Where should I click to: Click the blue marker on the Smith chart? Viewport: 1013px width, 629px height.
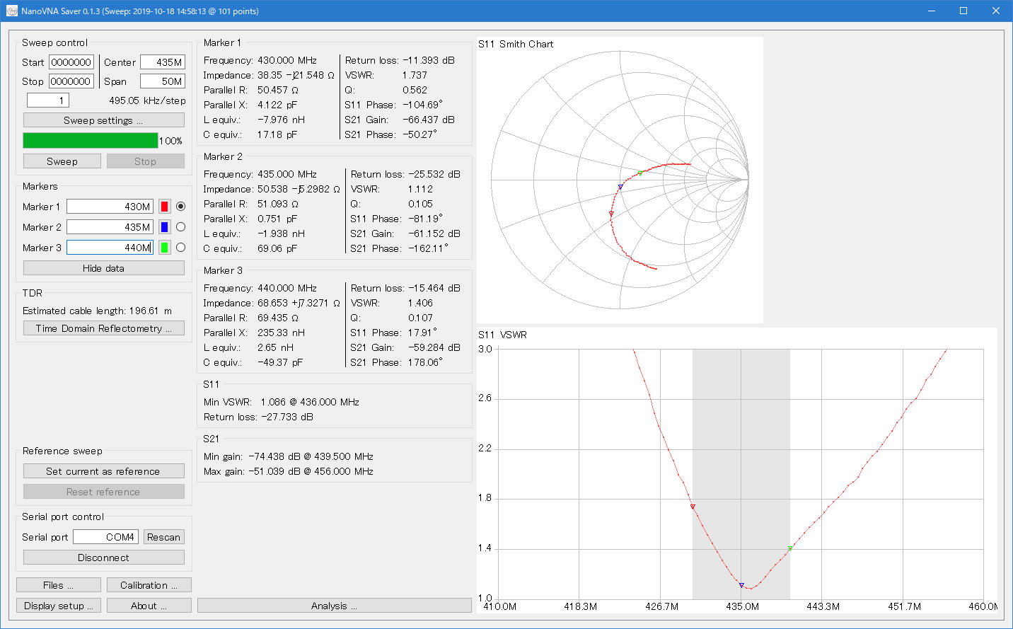tap(620, 187)
